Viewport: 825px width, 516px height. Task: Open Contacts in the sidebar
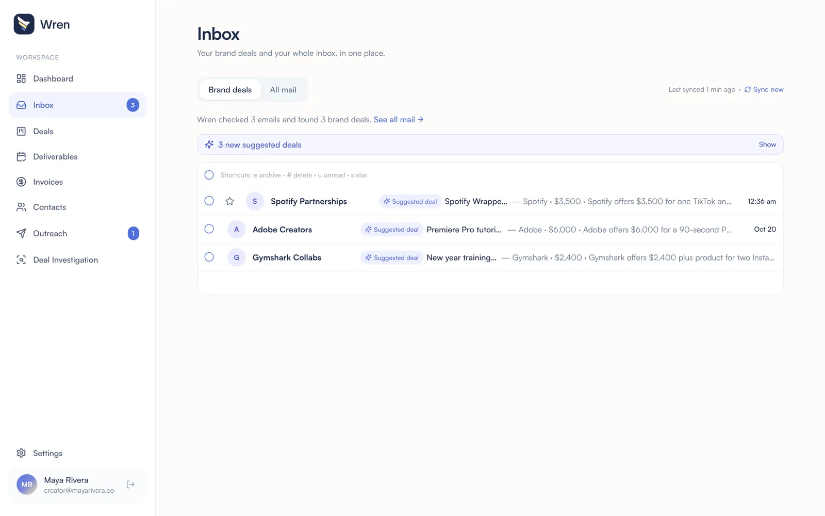point(77,207)
